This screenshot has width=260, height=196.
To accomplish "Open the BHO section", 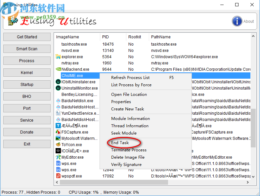I will click(27, 96).
